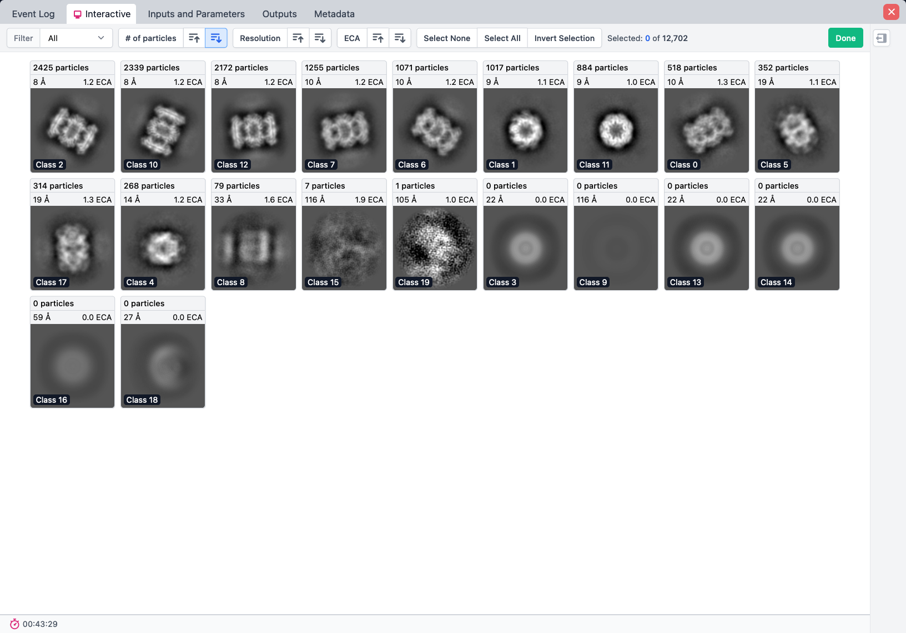Sort particle count ascending

click(x=194, y=38)
